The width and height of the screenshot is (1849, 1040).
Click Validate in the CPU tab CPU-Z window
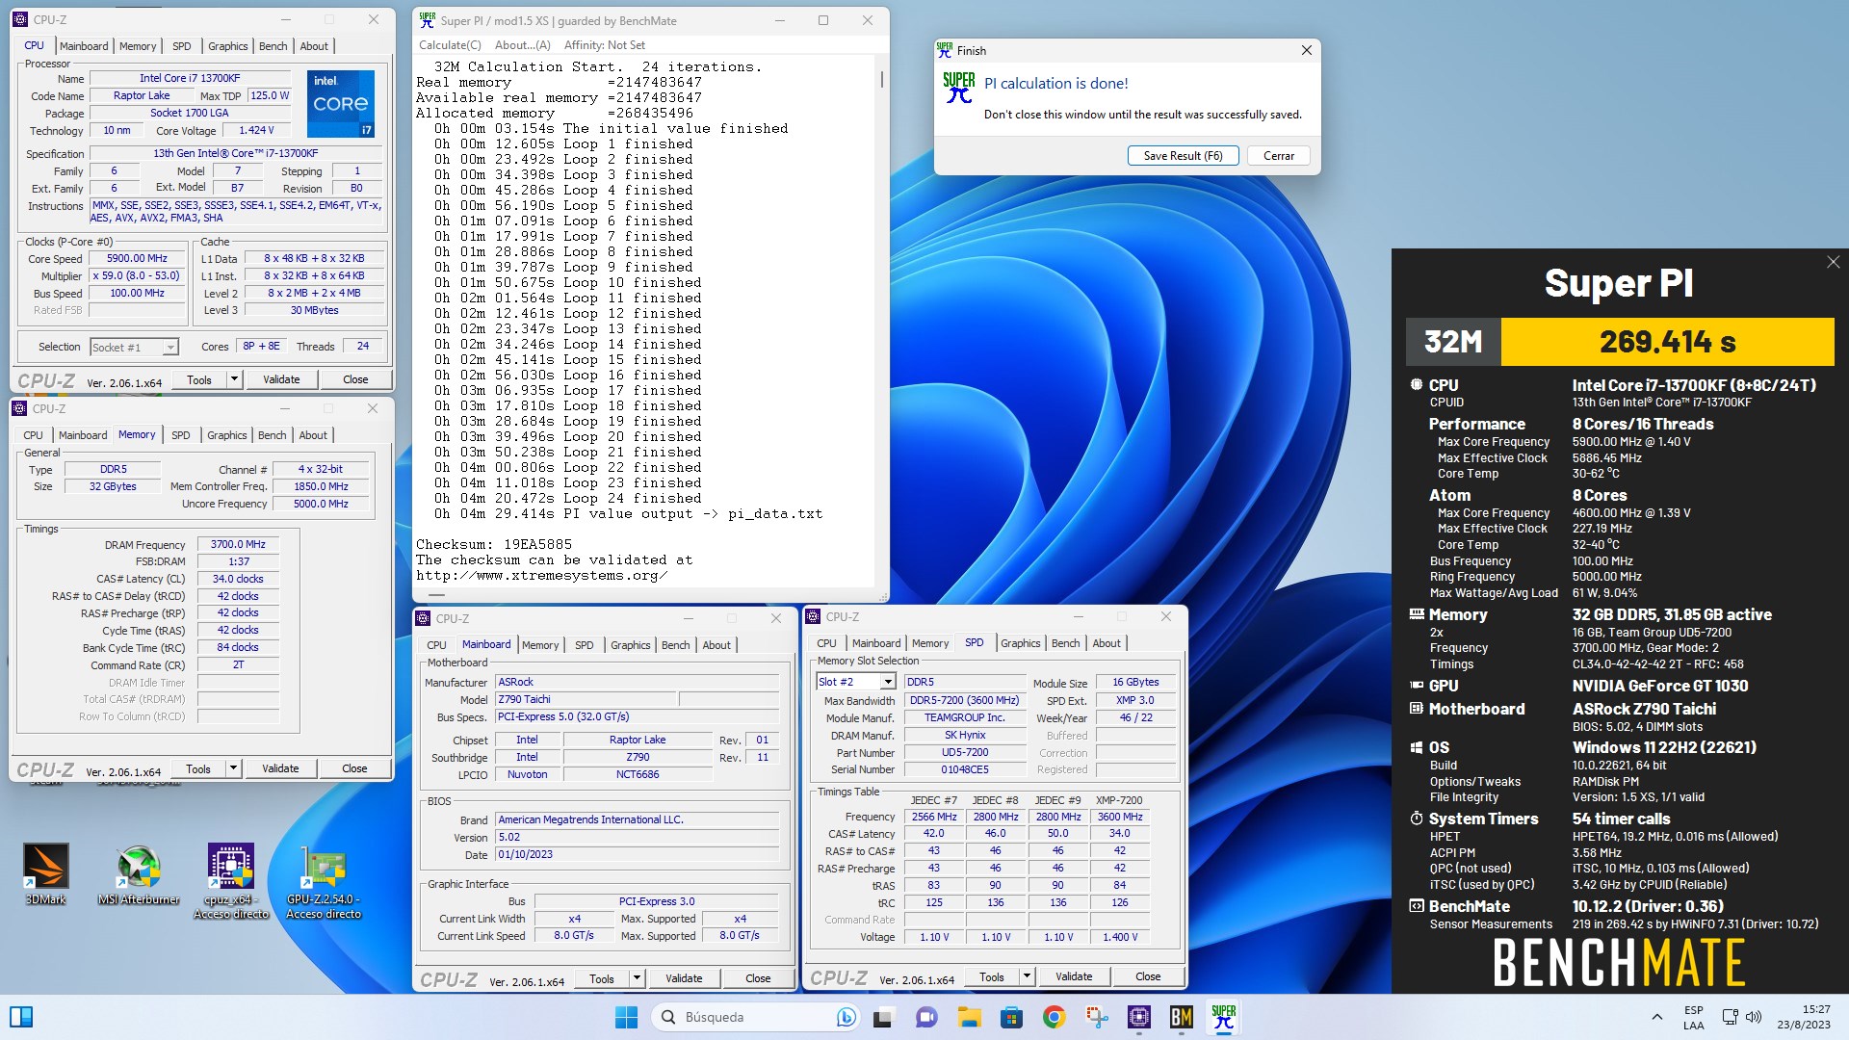[281, 379]
